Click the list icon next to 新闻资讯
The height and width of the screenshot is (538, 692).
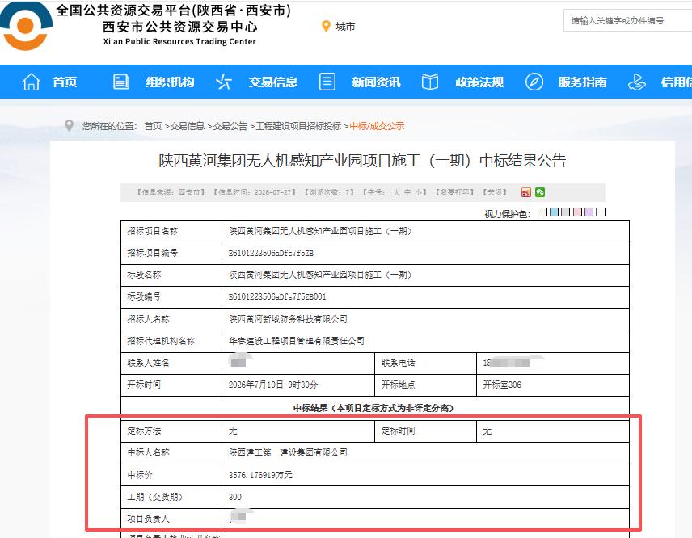pyautogui.click(x=327, y=82)
